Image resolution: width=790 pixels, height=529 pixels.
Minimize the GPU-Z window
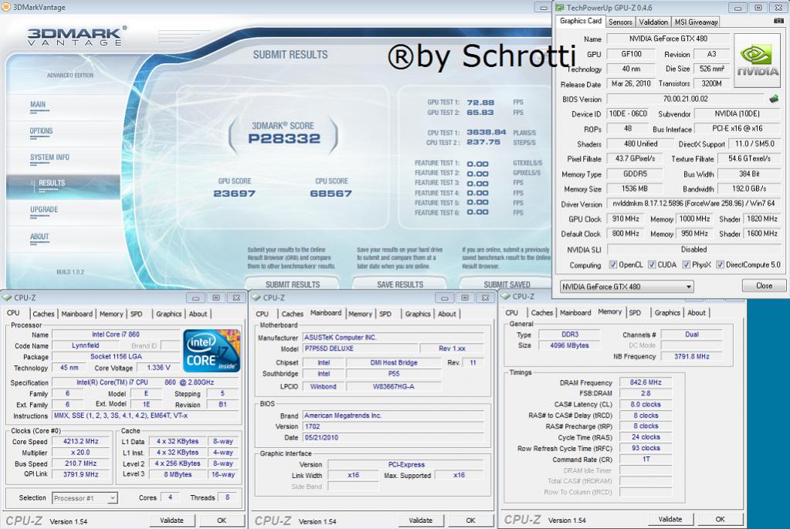[x=737, y=8]
